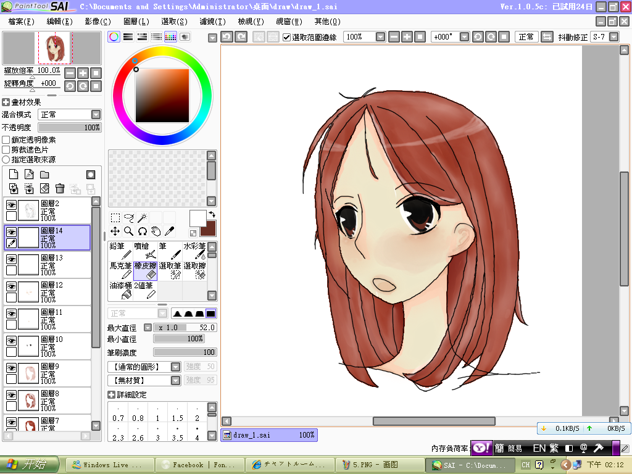The height and width of the screenshot is (474, 632).
Task: Enable 指定選取來源 radio option
Action: pos(6,160)
